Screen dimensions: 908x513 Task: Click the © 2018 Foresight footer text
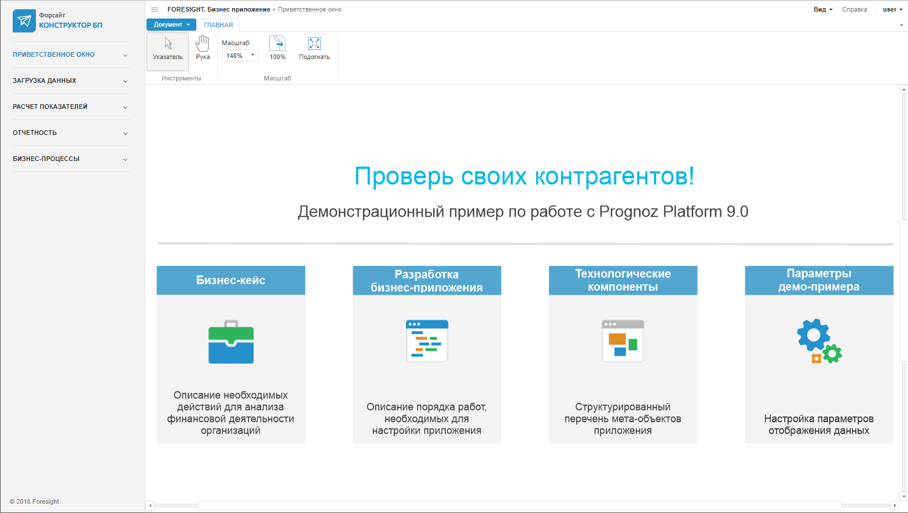34,501
